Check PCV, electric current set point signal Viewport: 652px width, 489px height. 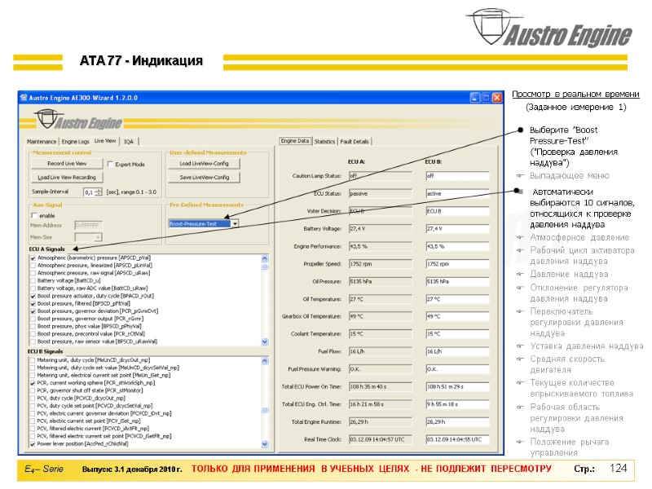(x=33, y=421)
